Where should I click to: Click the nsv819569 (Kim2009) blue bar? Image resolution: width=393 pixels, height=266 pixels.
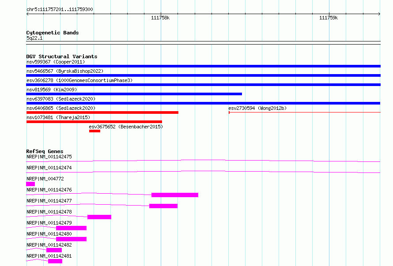click(134, 94)
